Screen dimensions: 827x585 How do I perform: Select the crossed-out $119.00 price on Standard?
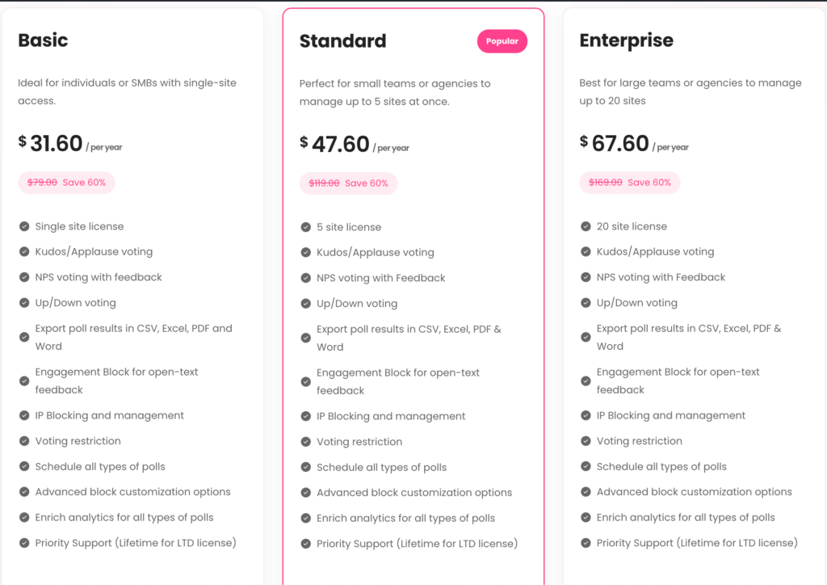tap(323, 183)
